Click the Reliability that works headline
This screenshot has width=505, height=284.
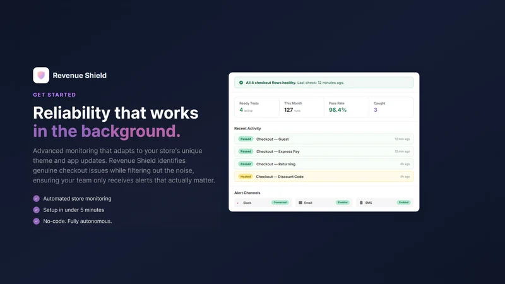(x=116, y=113)
